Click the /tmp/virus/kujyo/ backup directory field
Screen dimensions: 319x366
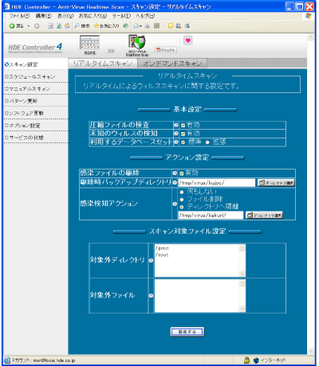pos(216,183)
